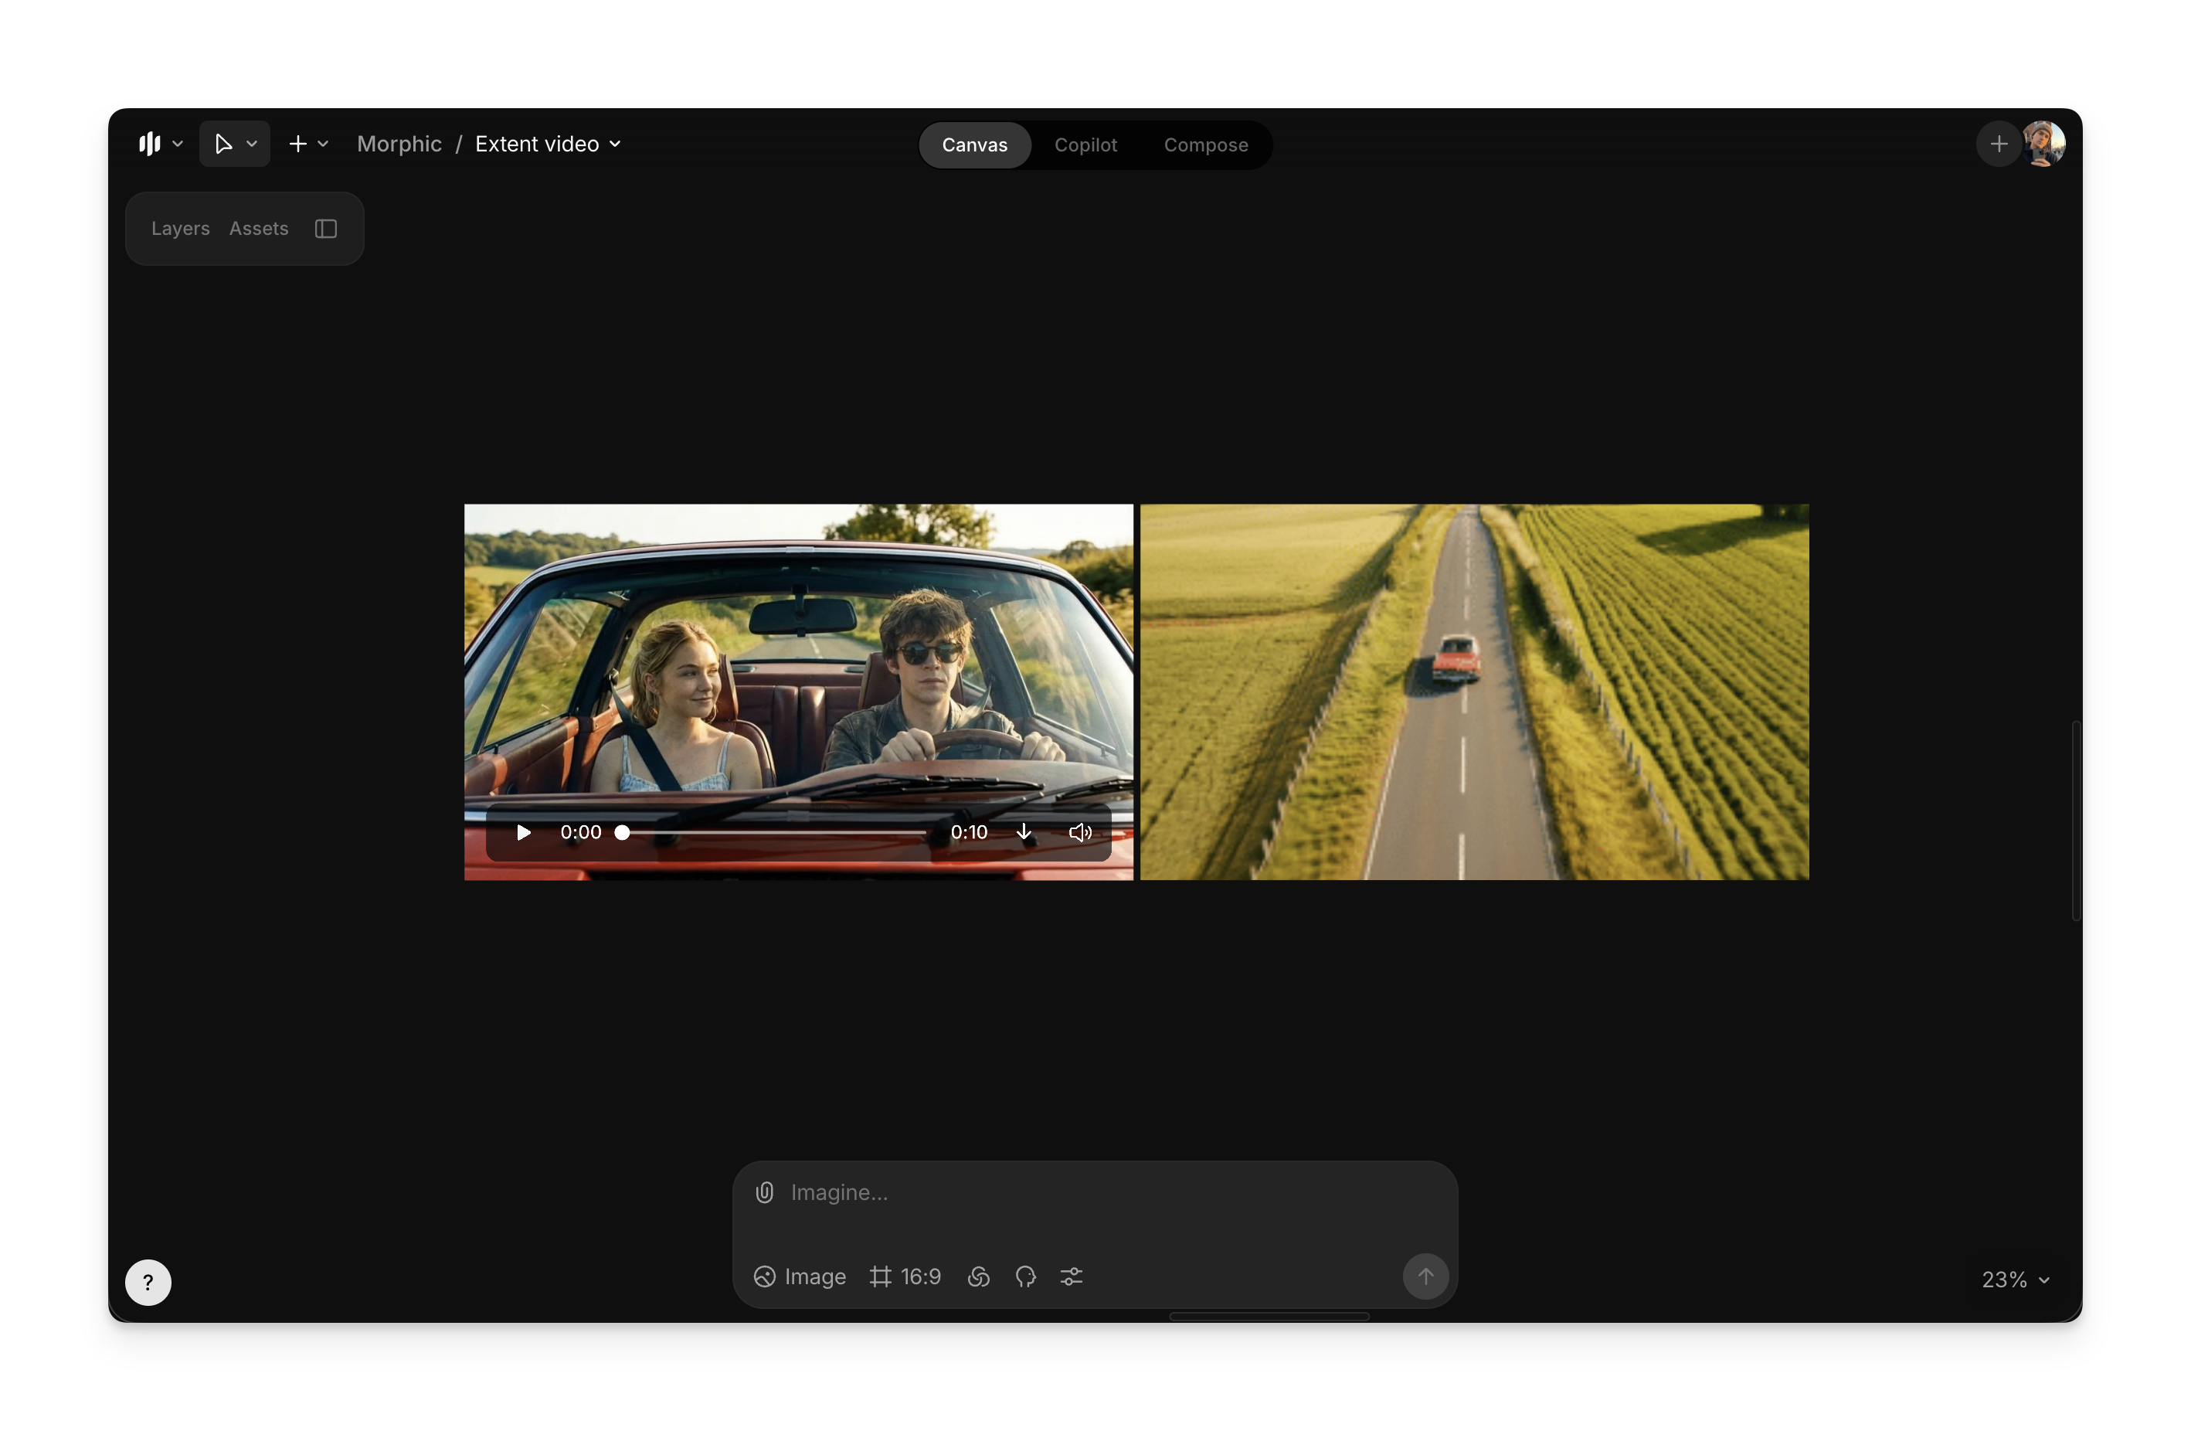Click the character head icon in prompt bar
Image resolution: width=2191 pixels, height=1431 pixels.
[1025, 1276]
